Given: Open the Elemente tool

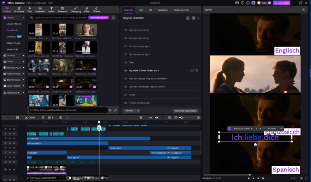Looking at the screenshot, I should [x=63, y=9].
